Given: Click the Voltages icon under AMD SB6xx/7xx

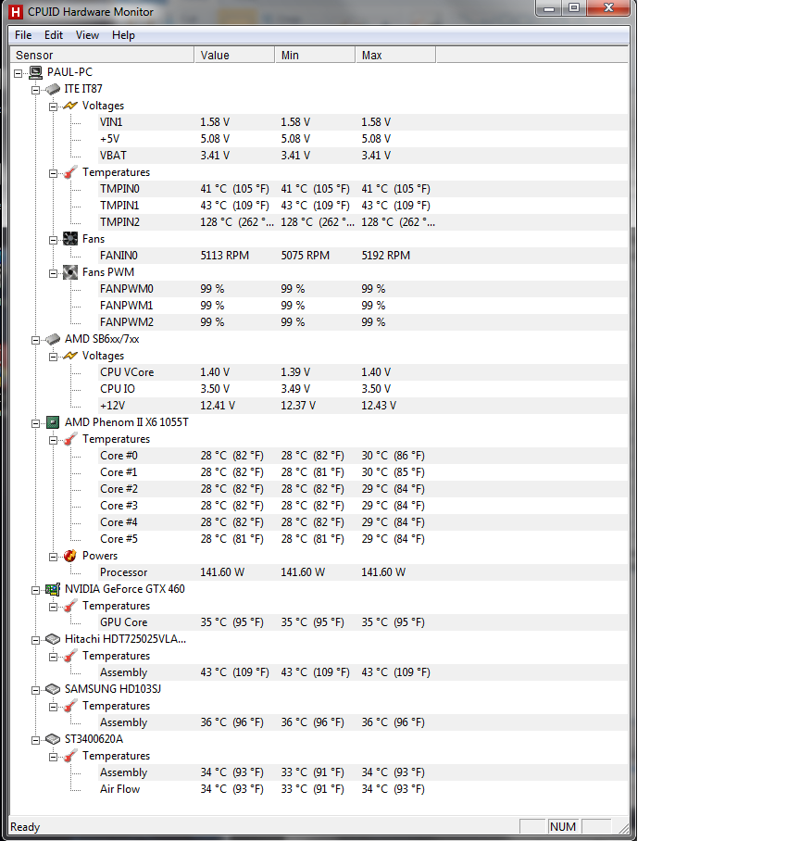Looking at the screenshot, I should pos(70,356).
